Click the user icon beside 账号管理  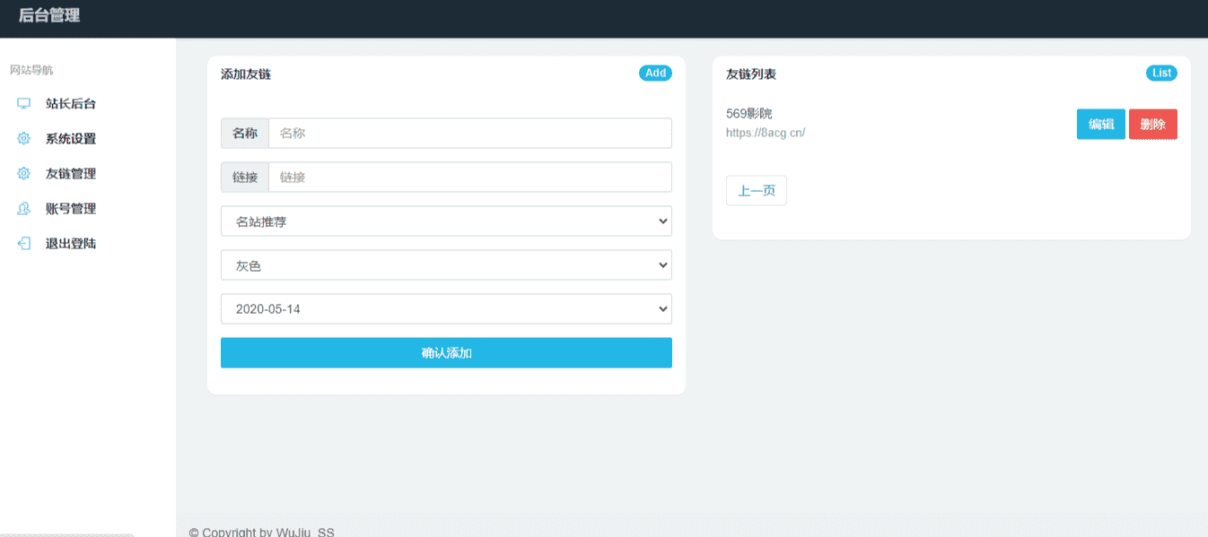pyautogui.click(x=24, y=209)
